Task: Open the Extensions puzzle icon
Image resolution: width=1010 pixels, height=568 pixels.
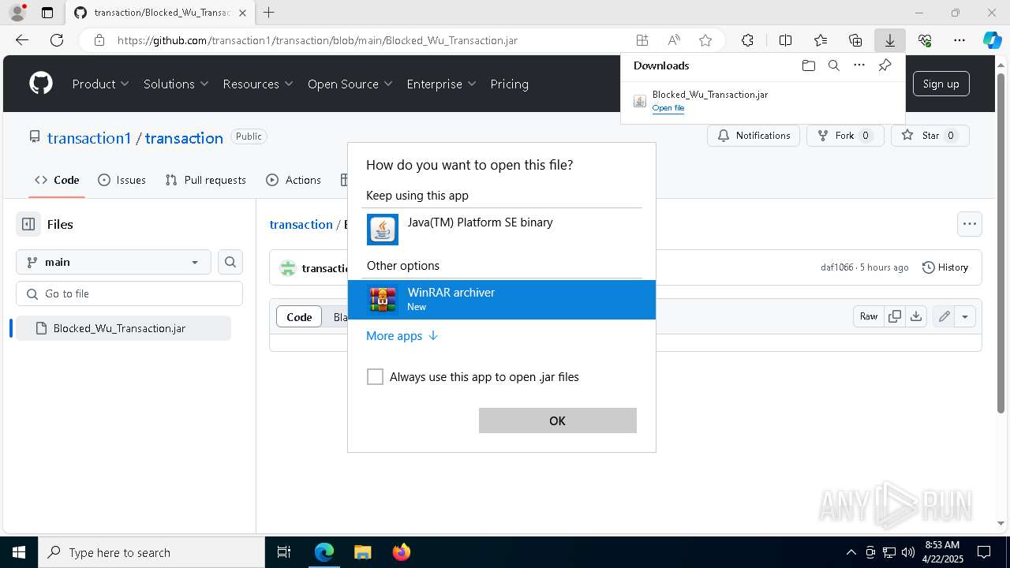Action: (x=747, y=40)
